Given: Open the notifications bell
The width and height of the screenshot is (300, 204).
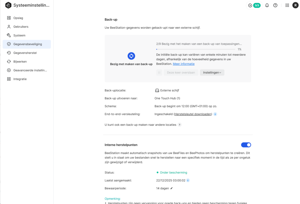Looking at the screenshot, I should click(x=267, y=5).
